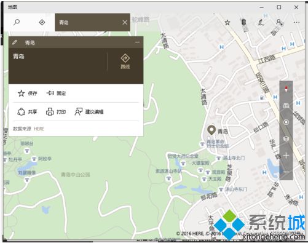Select the 湛山寺北门 landmark marker
This screenshot has width=308, height=243.
pos(219,158)
